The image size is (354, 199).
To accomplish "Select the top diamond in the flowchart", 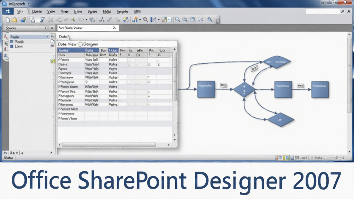I will [277, 62].
